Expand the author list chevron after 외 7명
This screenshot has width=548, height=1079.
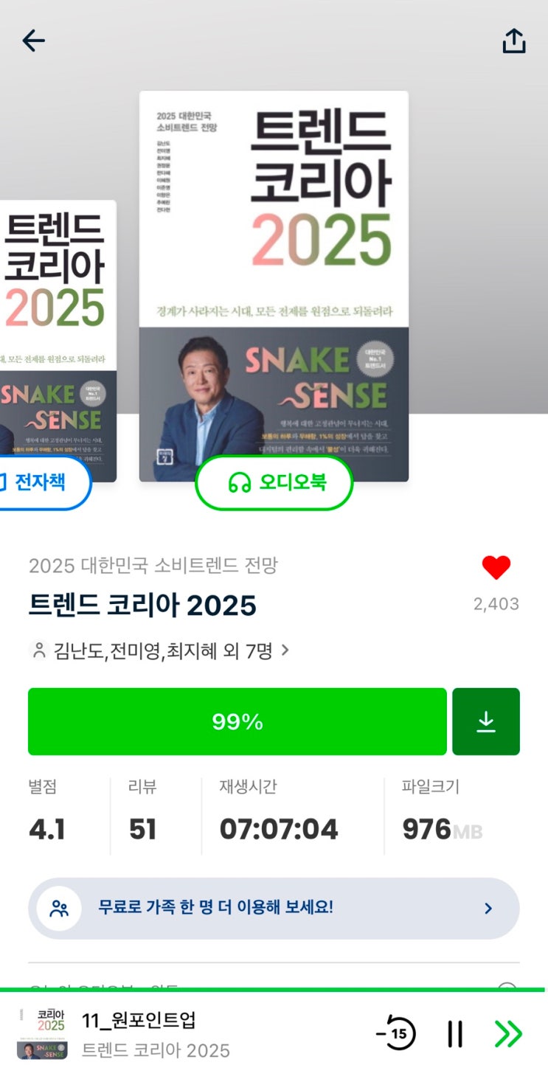(x=286, y=650)
